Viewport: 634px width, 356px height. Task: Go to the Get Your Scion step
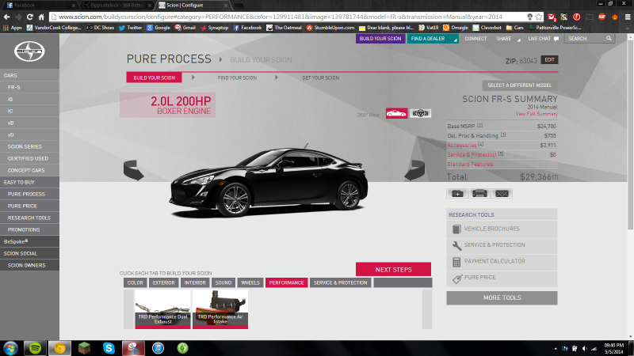click(321, 78)
